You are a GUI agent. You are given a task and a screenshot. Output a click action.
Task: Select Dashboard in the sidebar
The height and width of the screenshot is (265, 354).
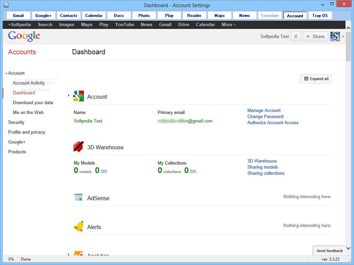pyautogui.click(x=24, y=93)
